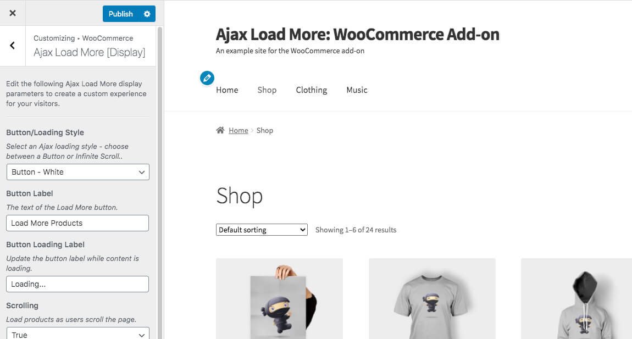Viewport: 632px width, 339px height.
Task: Click the 'Showing 1–6 of 24 results' text
Action: tap(356, 230)
